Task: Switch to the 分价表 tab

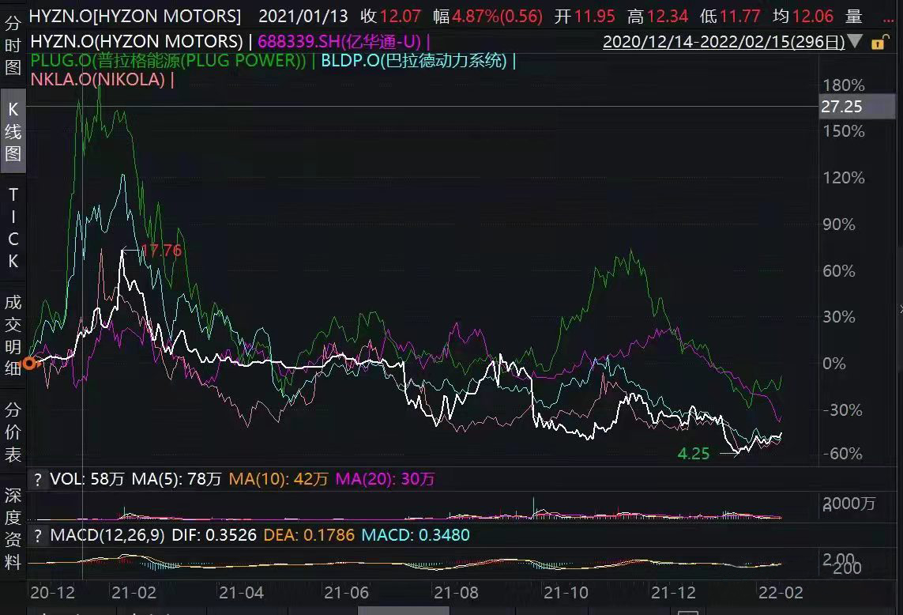Action: pyautogui.click(x=13, y=432)
